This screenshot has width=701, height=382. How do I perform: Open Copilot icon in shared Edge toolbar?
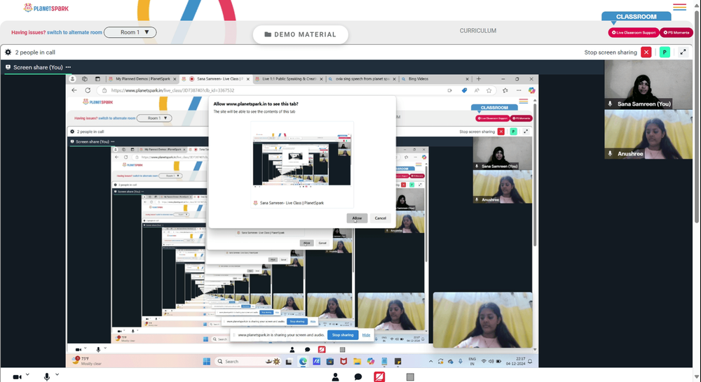tap(531, 90)
